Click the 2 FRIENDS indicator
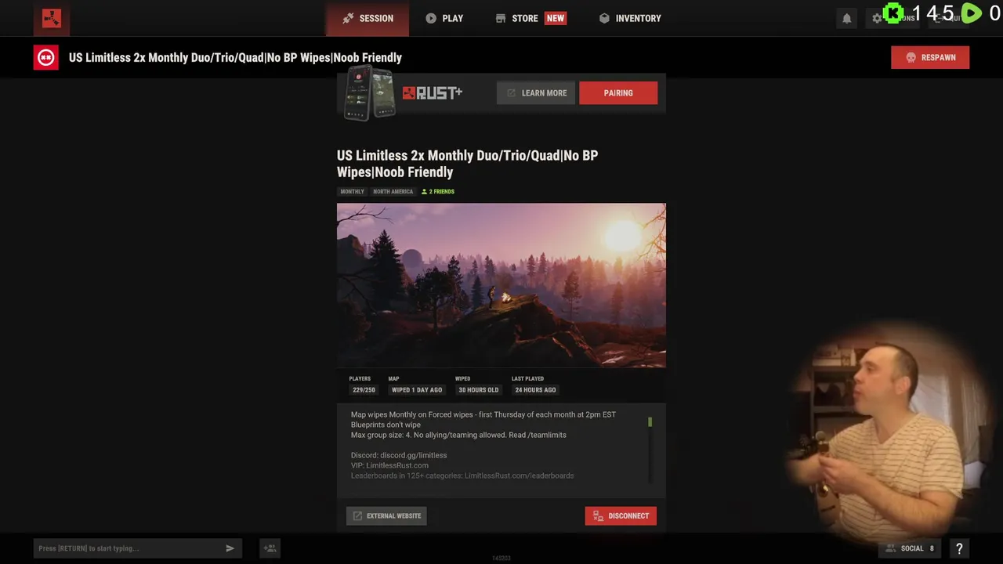1003x564 pixels. [x=438, y=192]
